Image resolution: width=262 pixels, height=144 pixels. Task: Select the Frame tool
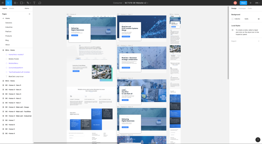pos(15,3)
